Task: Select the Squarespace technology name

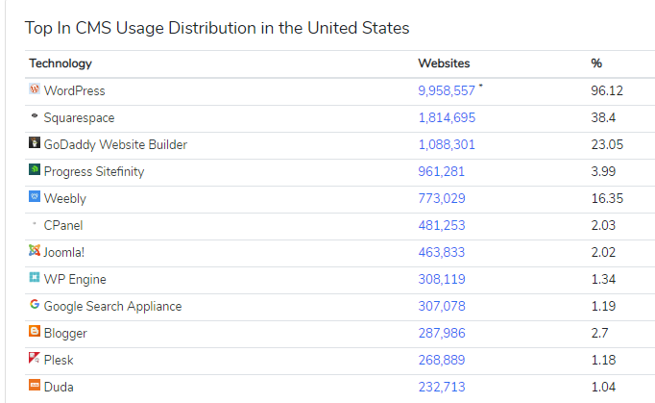Action: [x=79, y=118]
